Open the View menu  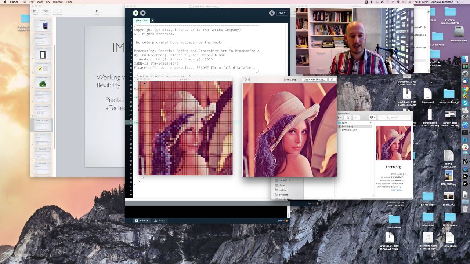pyautogui.click(x=40, y=2)
